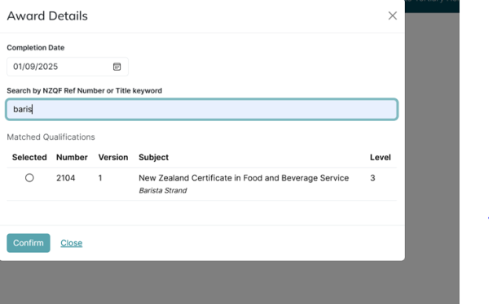
Task: Select the radio button for qualification 2104
Action: pos(29,178)
